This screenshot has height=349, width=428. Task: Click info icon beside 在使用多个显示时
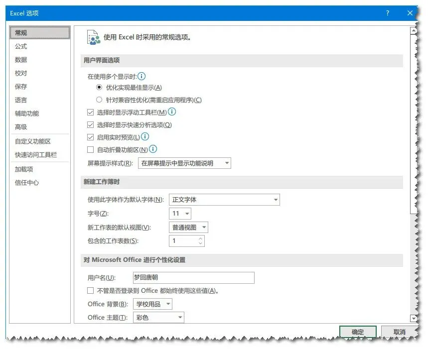pyautogui.click(x=142, y=76)
